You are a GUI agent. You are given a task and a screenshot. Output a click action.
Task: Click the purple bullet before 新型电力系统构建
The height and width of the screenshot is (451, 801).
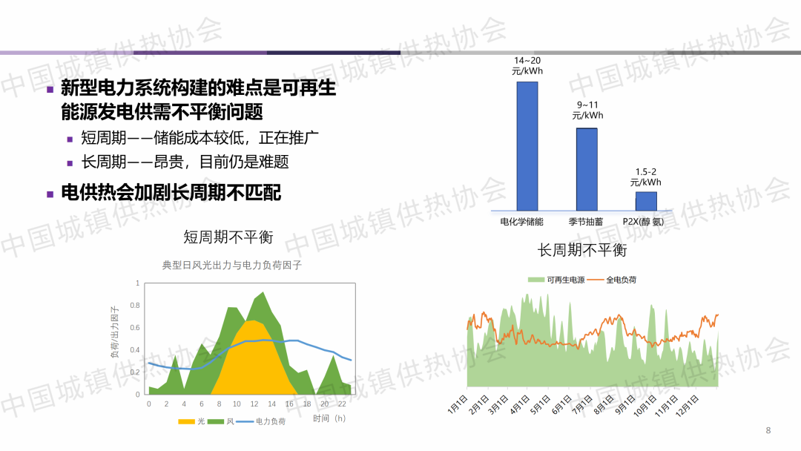(x=50, y=90)
